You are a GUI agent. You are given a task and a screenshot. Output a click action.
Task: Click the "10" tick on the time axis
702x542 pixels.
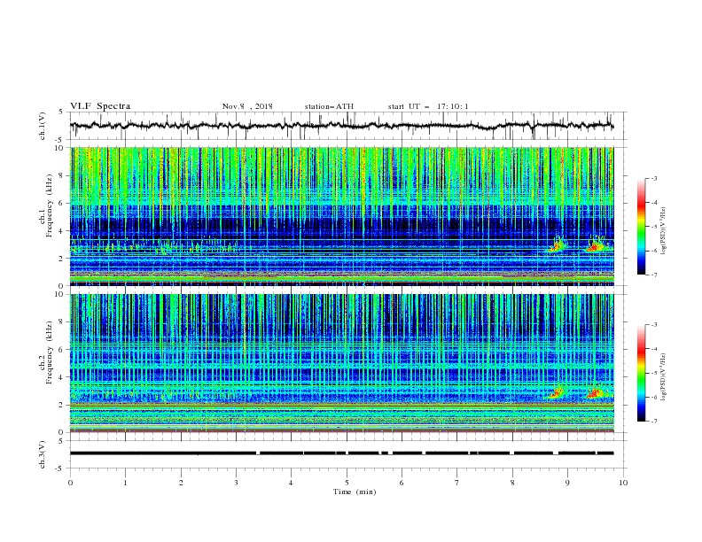[x=623, y=483]
